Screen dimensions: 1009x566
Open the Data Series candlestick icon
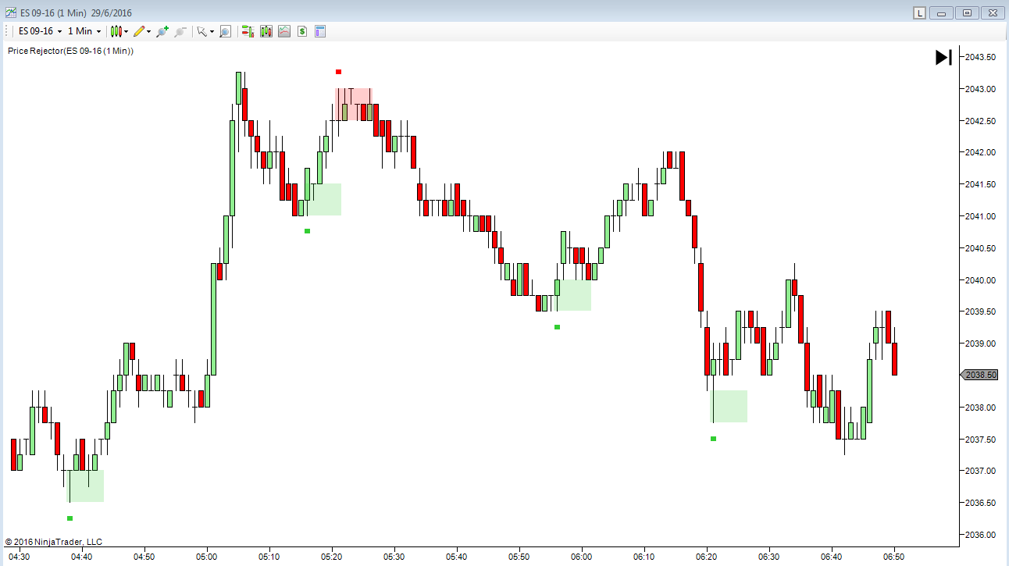tap(266, 31)
